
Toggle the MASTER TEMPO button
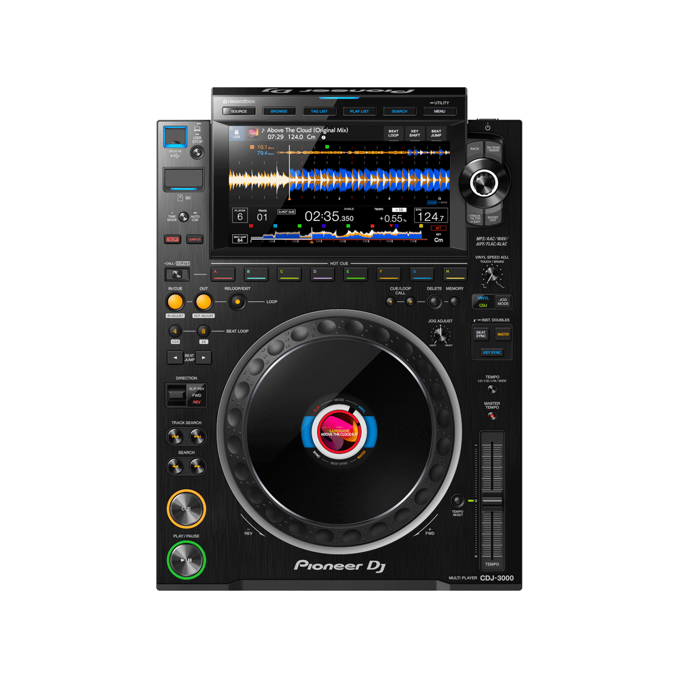coord(492,416)
